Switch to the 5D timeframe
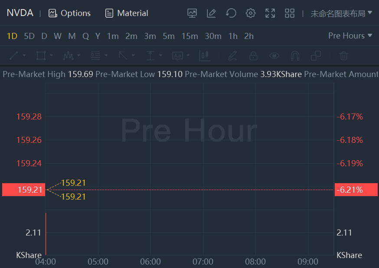Image resolution: width=379 pixels, height=268 pixels. (x=29, y=36)
